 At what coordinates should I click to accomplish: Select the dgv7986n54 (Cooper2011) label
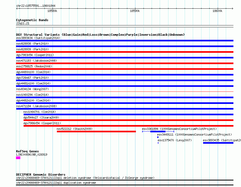pyautogui.click(x=42, y=123)
